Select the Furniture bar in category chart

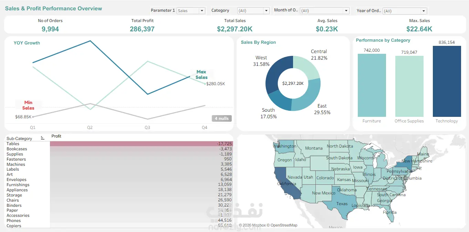(372, 85)
